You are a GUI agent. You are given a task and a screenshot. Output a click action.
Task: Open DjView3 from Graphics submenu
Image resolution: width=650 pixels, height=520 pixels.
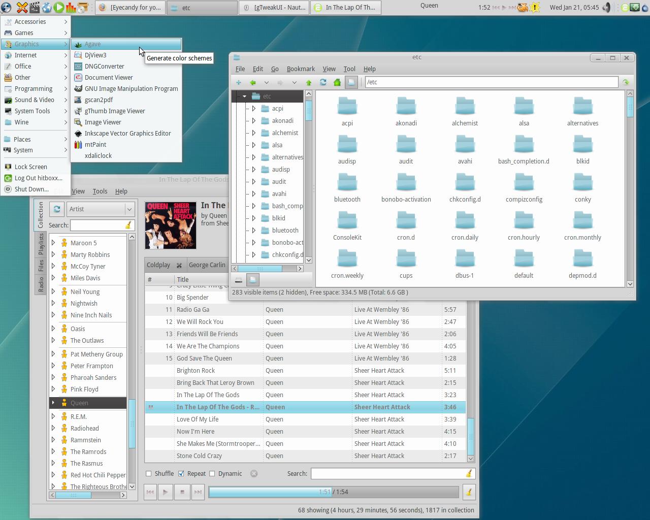pyautogui.click(x=126, y=55)
